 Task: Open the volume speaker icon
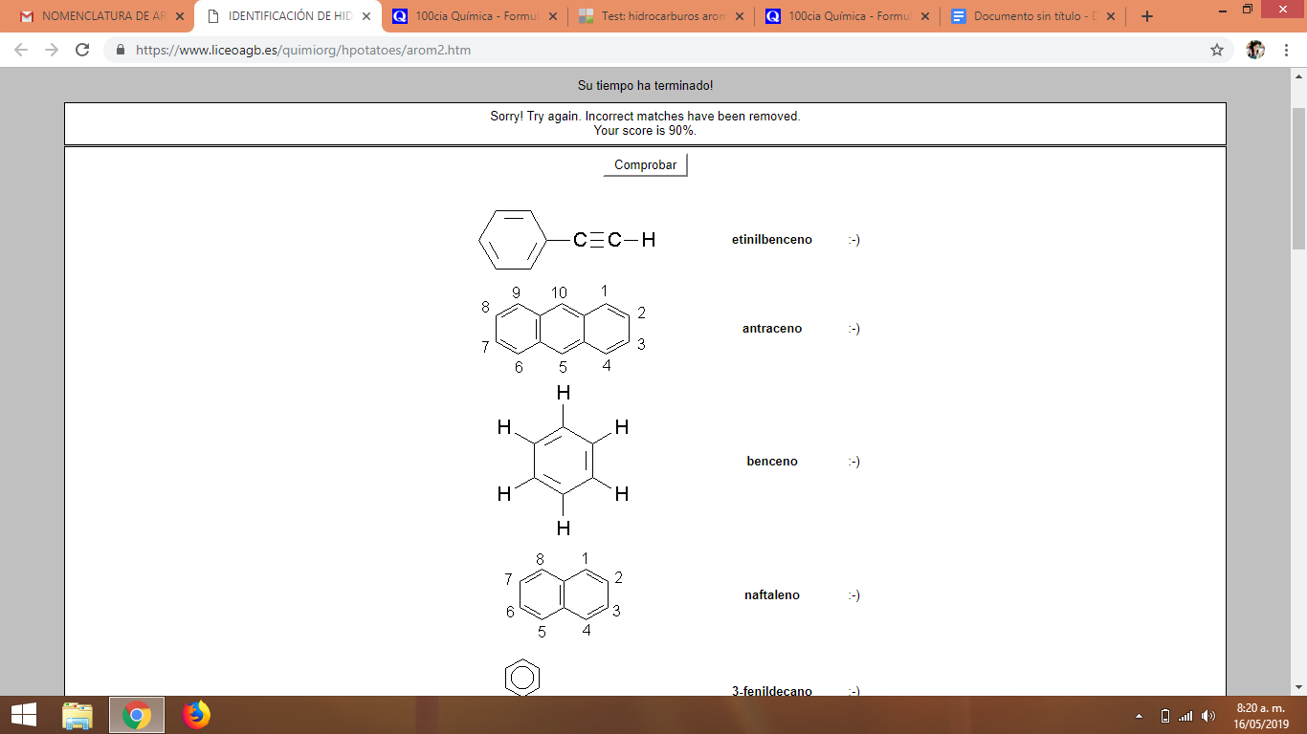click(x=1208, y=716)
